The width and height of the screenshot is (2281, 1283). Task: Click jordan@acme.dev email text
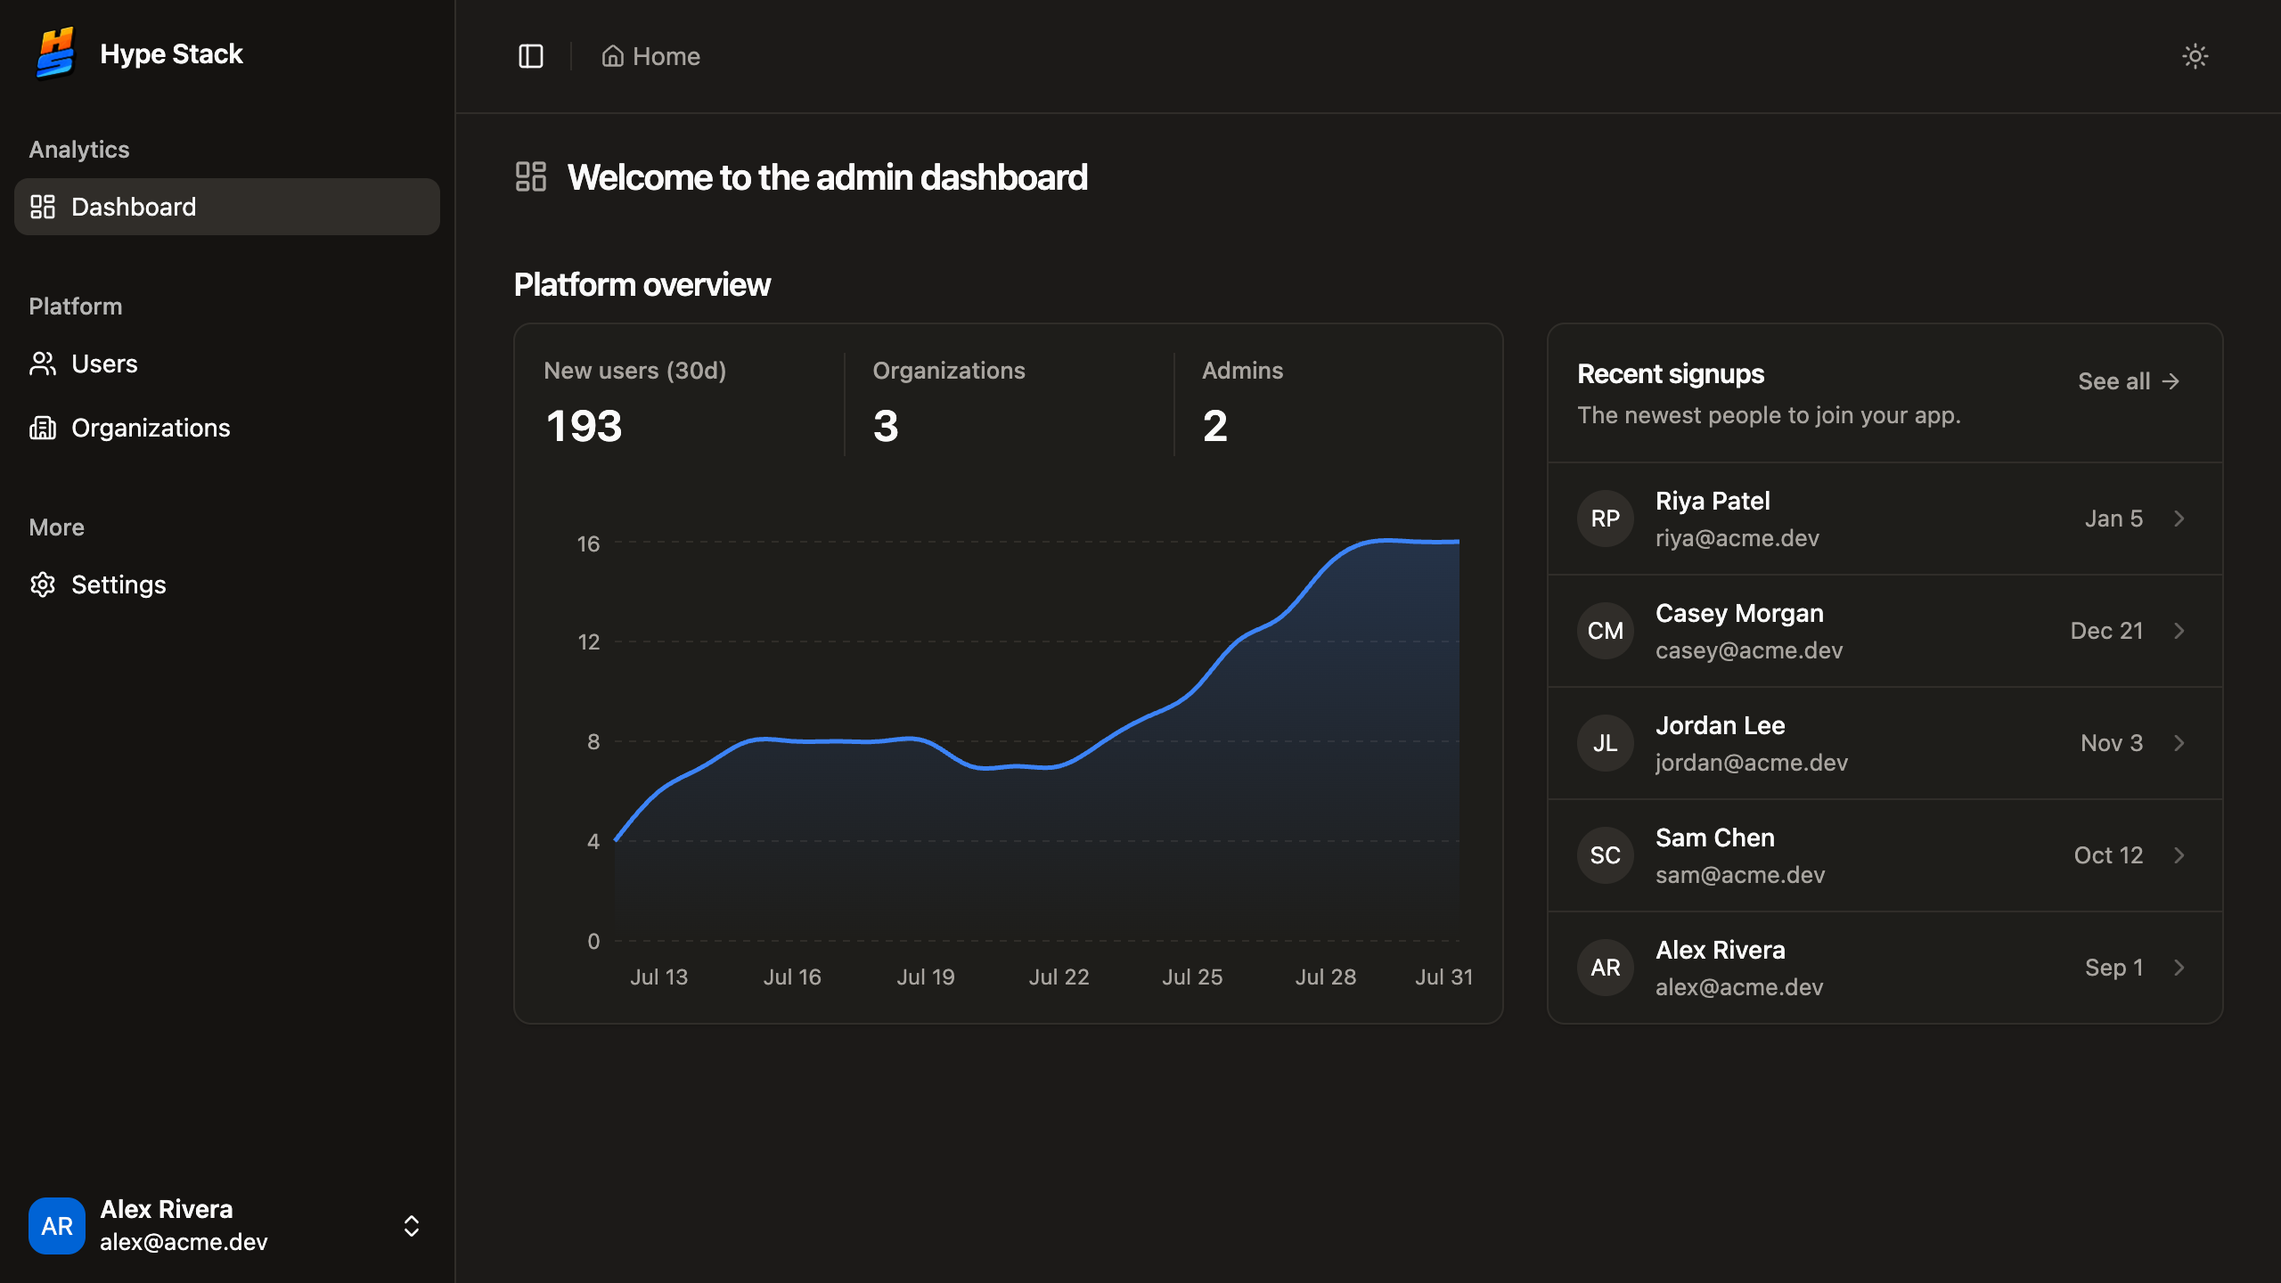[1752, 763]
